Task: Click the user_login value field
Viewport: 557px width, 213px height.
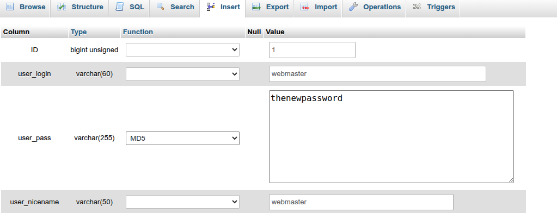Action: coord(378,74)
